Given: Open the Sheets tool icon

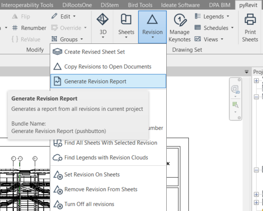Looking at the screenshot, I should point(126,19).
